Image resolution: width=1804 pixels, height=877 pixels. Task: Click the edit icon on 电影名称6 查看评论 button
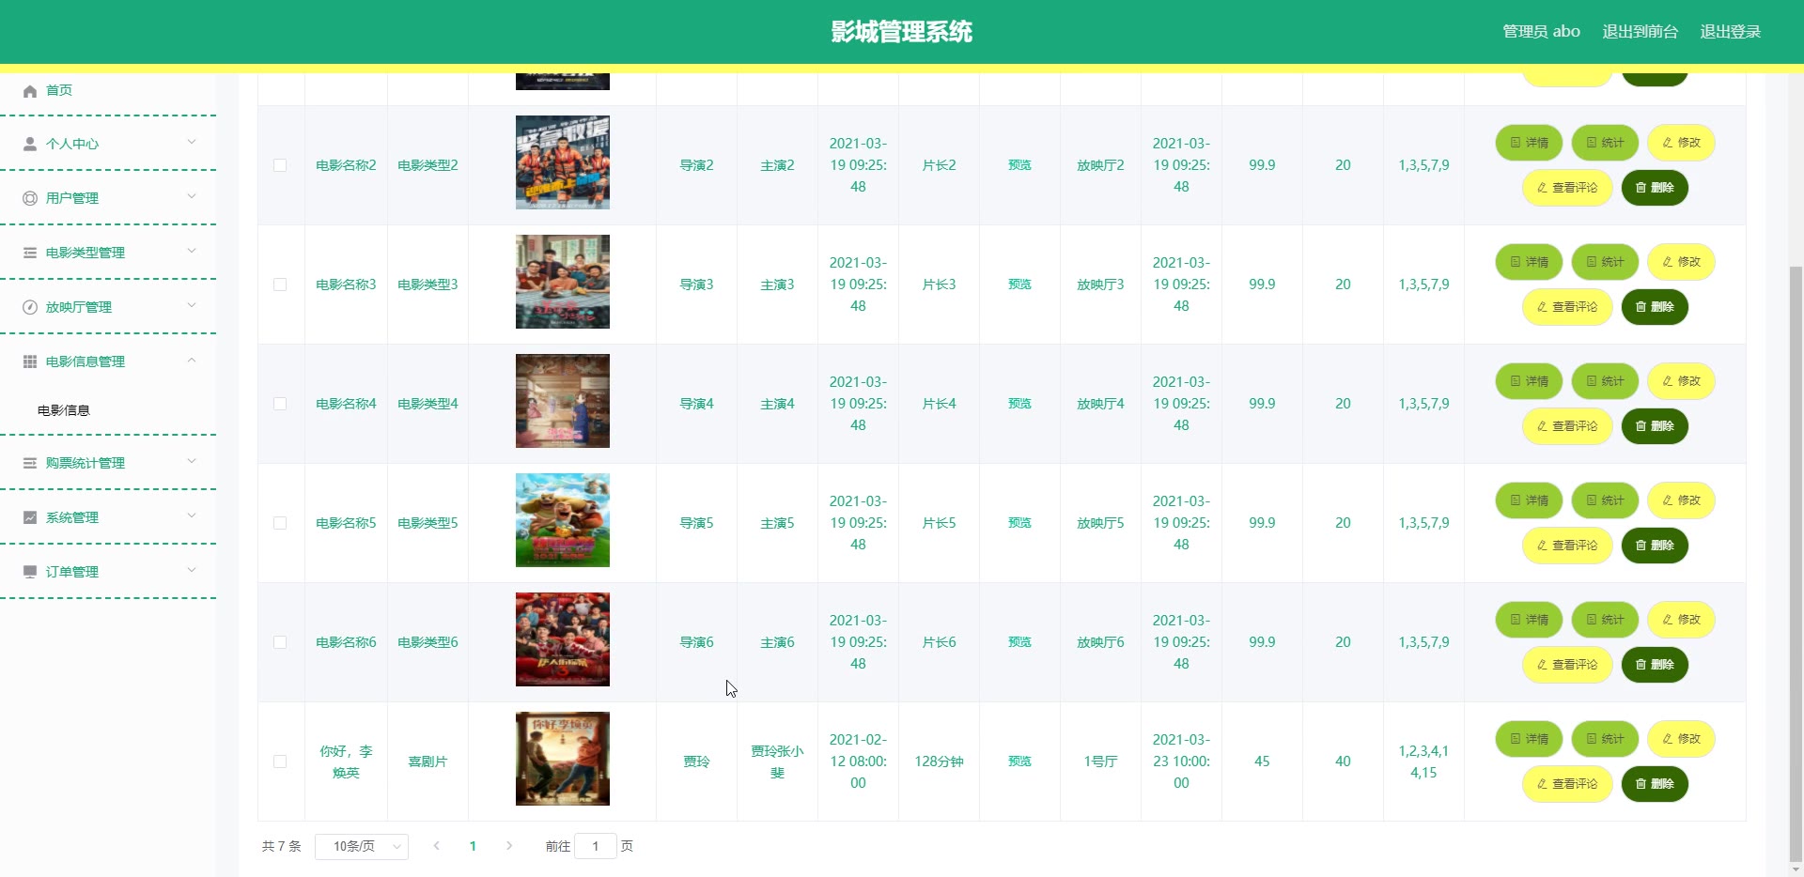1542,665
